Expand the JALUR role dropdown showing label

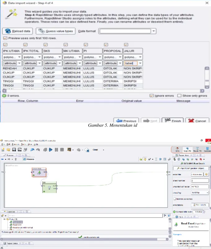click(140, 63)
